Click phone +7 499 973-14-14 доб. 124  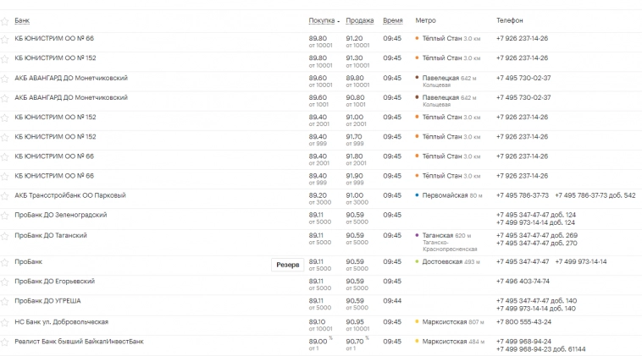coord(535,222)
